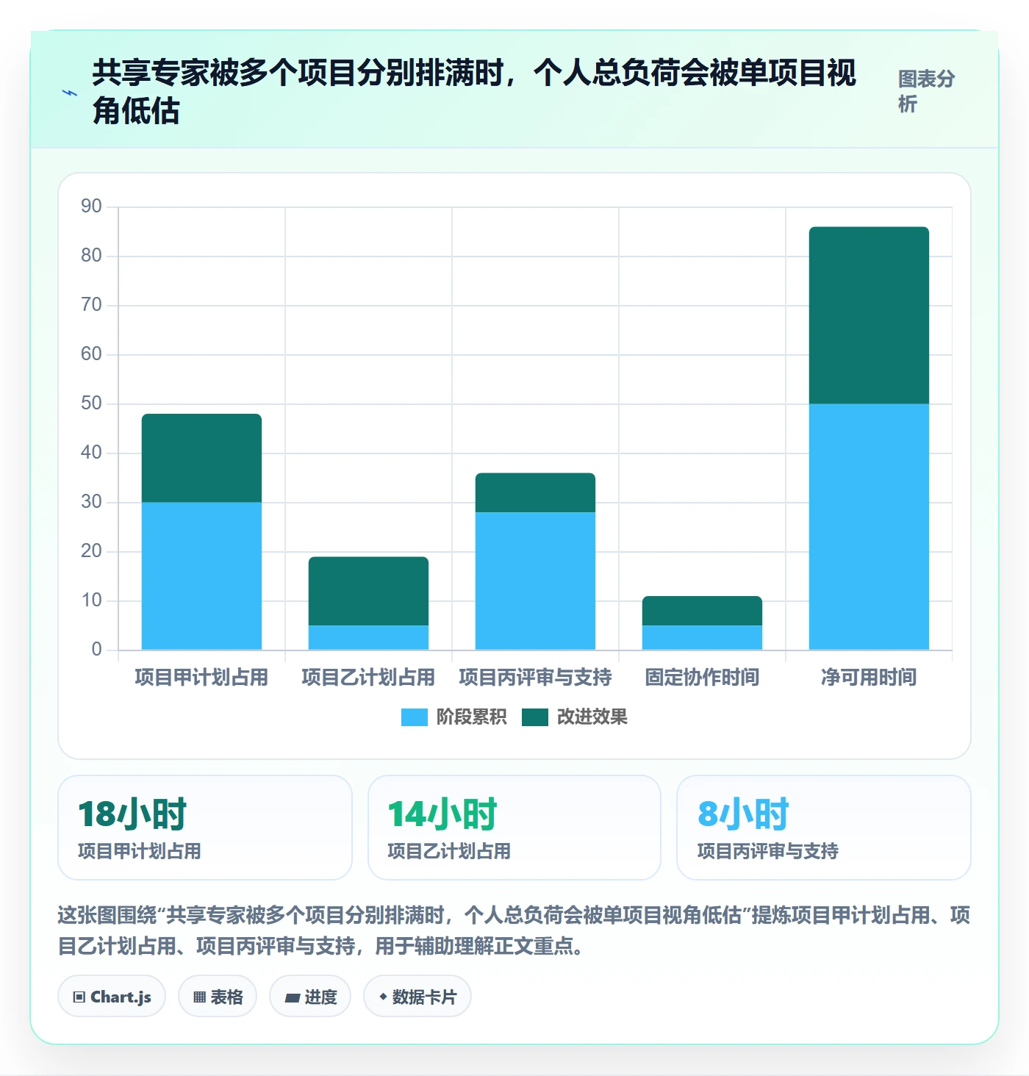The image size is (1029, 1076).
Task: Open the 14小时 项目乙计划占用 card
Action: pyautogui.click(x=514, y=828)
